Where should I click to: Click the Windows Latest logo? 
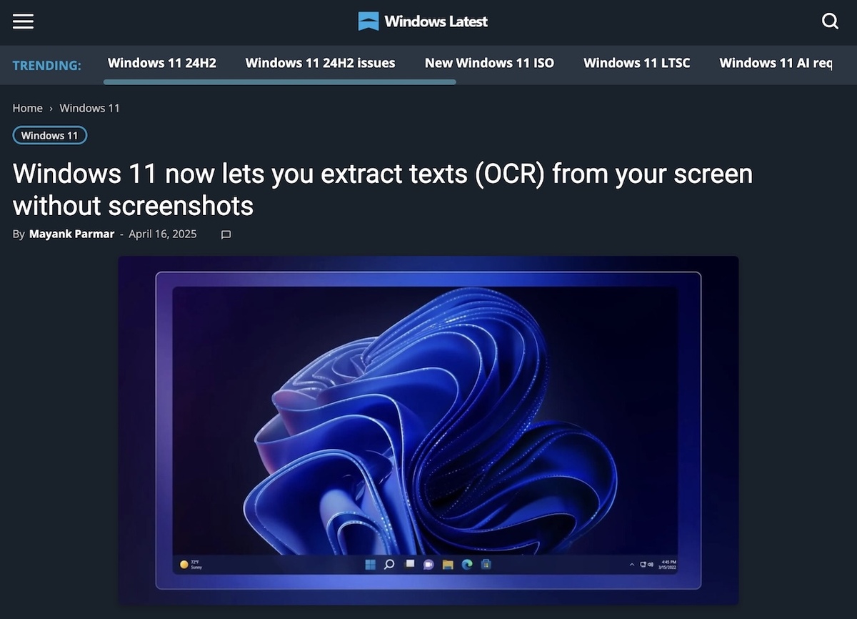point(423,21)
